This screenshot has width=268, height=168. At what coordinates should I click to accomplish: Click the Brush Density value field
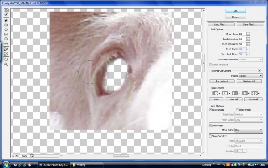[x=243, y=39]
